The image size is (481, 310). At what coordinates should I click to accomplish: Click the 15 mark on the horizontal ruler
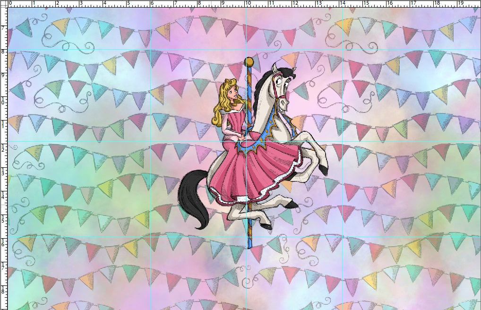click(366, 3)
